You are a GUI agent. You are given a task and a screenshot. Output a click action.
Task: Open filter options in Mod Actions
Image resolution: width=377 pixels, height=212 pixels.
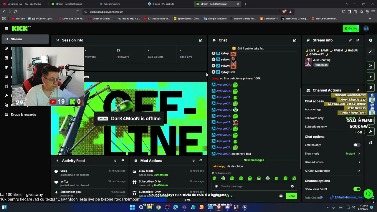(194, 161)
